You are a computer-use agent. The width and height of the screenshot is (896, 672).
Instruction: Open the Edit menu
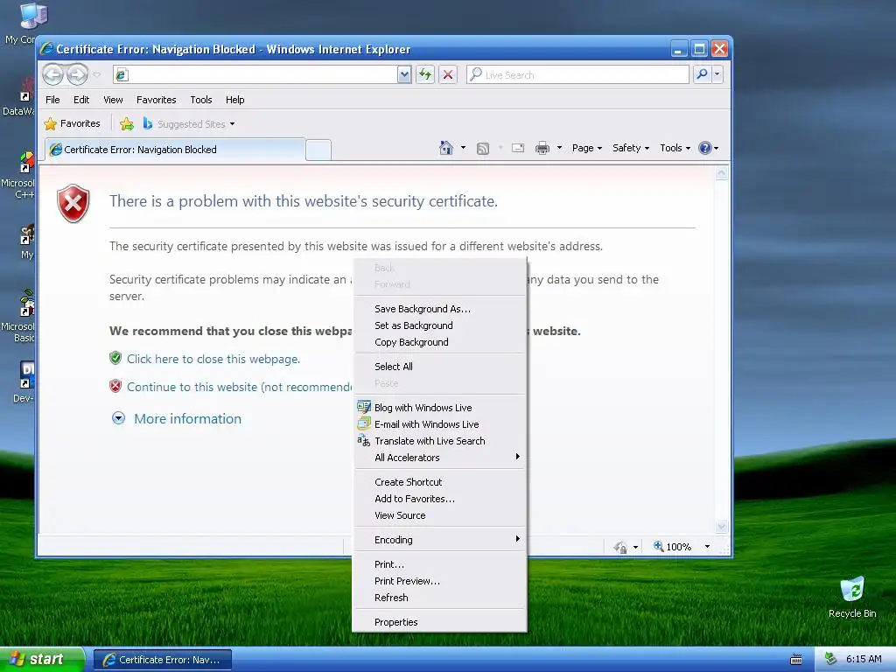pos(81,100)
